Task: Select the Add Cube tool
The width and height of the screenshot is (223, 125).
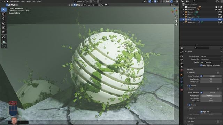Action: 4,46
